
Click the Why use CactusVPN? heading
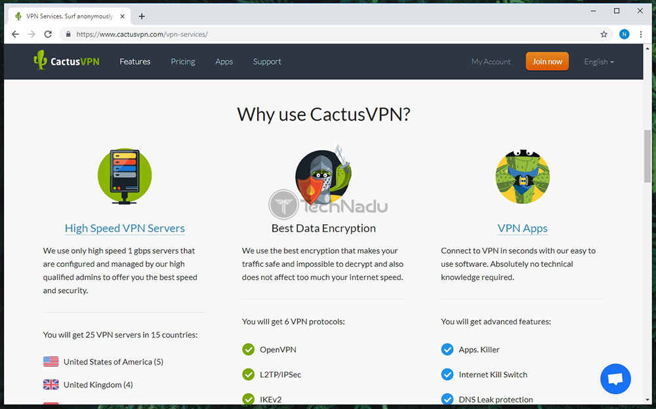point(323,114)
